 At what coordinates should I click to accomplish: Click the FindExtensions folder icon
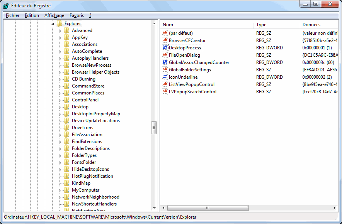coord(67,141)
